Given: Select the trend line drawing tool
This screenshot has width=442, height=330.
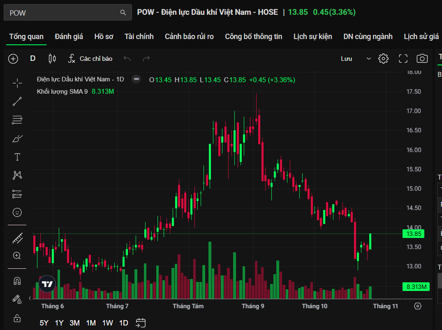Looking at the screenshot, I should [x=17, y=102].
